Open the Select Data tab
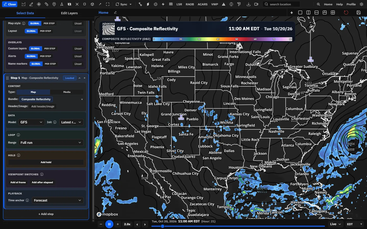This screenshot has width=367, height=229. [25, 13]
